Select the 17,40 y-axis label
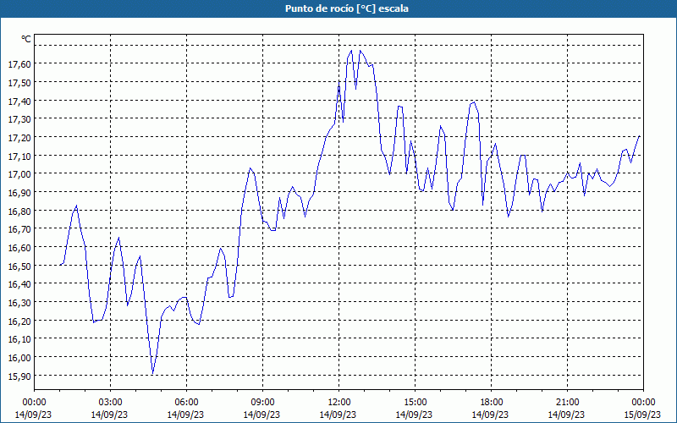The width and height of the screenshot is (677, 423). (19, 101)
